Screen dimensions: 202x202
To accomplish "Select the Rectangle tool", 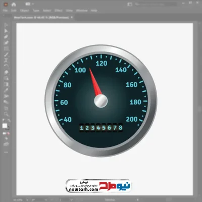I will coord(6,49).
